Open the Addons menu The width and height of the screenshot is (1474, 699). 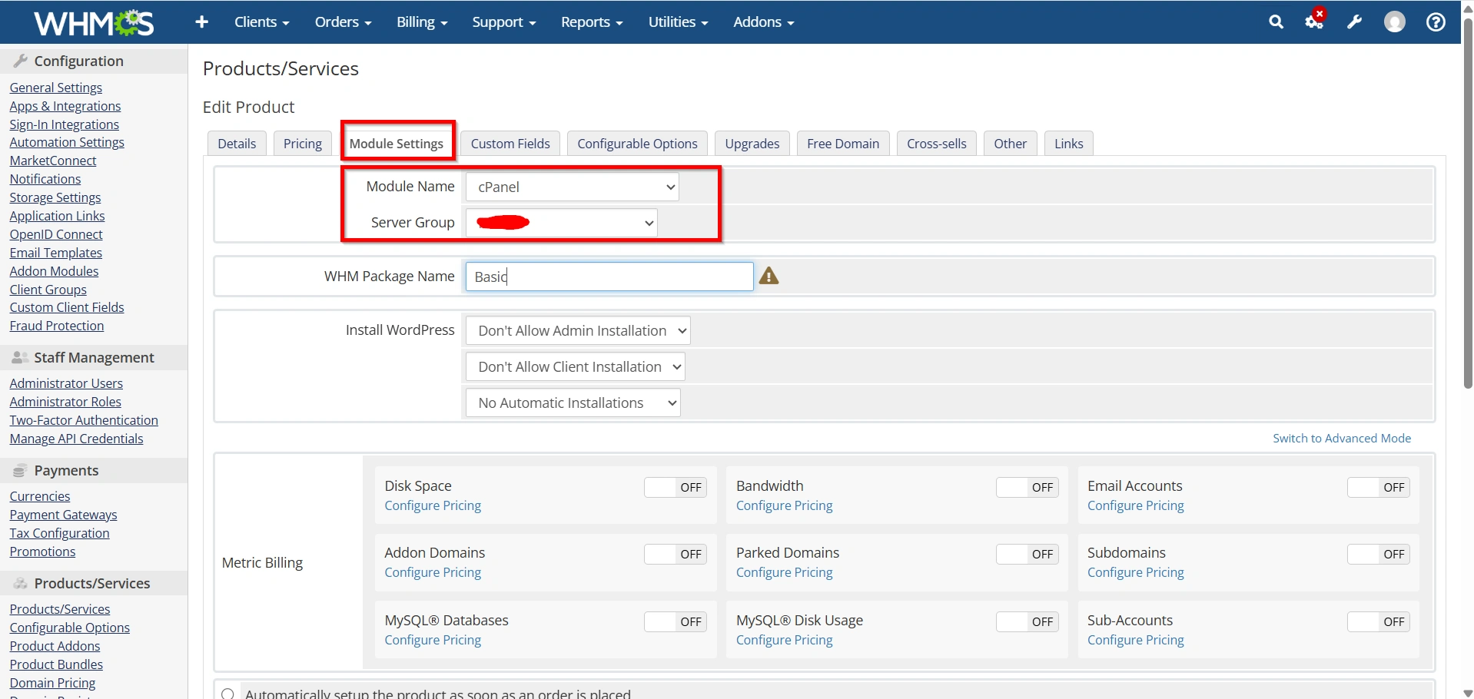[764, 22]
